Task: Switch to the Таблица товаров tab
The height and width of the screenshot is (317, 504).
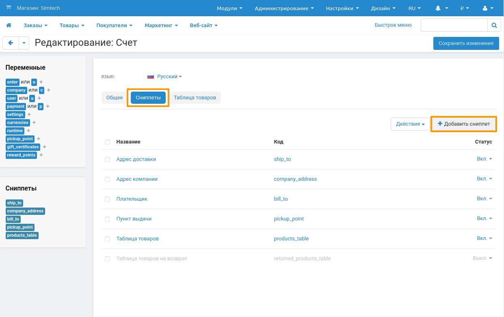Action: coord(195,98)
